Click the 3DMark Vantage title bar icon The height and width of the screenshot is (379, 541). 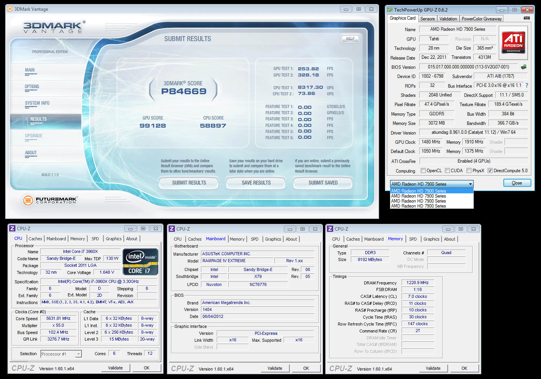[x=10, y=9]
